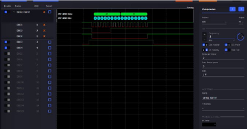Toggle the CLK Polarity switch
This screenshot has height=129, width=247.
205,45
